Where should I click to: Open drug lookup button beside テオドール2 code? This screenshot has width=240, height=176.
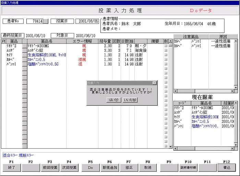tap(25, 46)
